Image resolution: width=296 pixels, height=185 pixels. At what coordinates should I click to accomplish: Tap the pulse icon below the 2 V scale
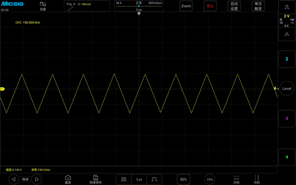click(x=287, y=34)
